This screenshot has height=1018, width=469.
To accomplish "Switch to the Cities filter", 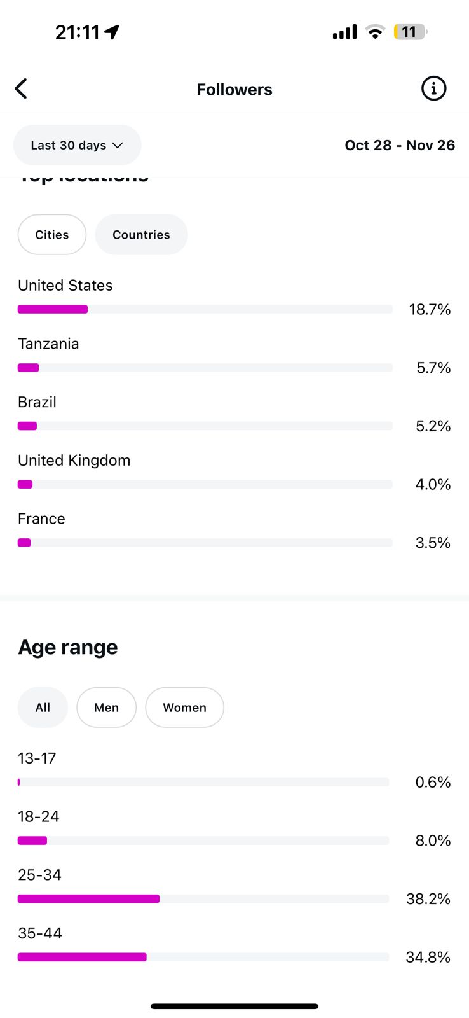I will (x=52, y=235).
